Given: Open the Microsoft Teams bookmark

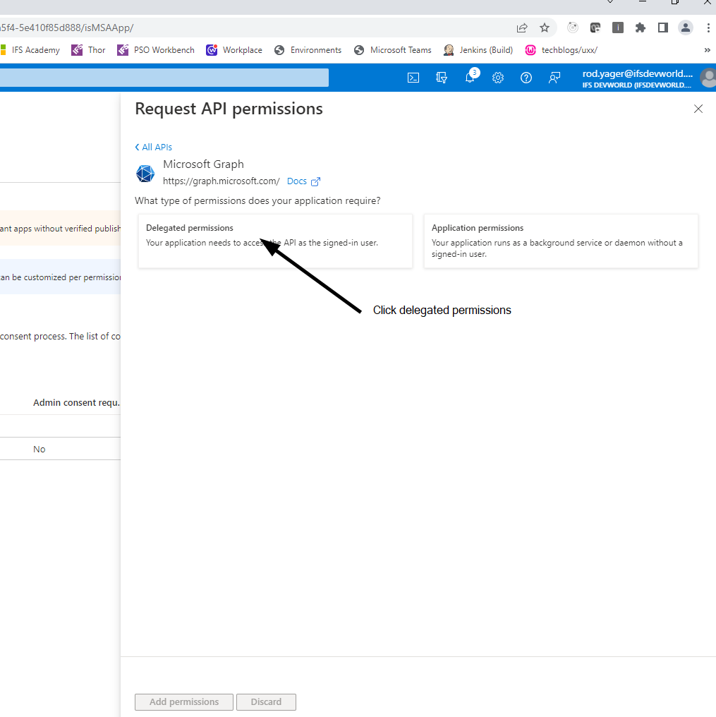Looking at the screenshot, I should (392, 50).
